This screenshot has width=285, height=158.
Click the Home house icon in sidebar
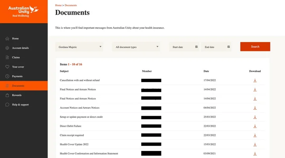pyautogui.click(x=7, y=38)
